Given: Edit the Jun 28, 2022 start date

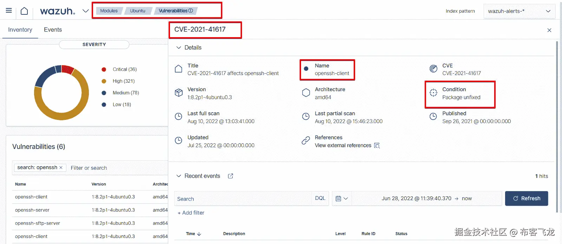Looking at the screenshot, I should click(x=416, y=198).
